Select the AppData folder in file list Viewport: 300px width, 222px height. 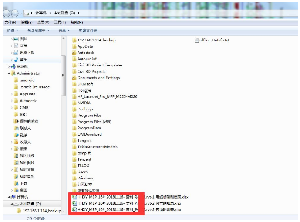click(x=82, y=46)
